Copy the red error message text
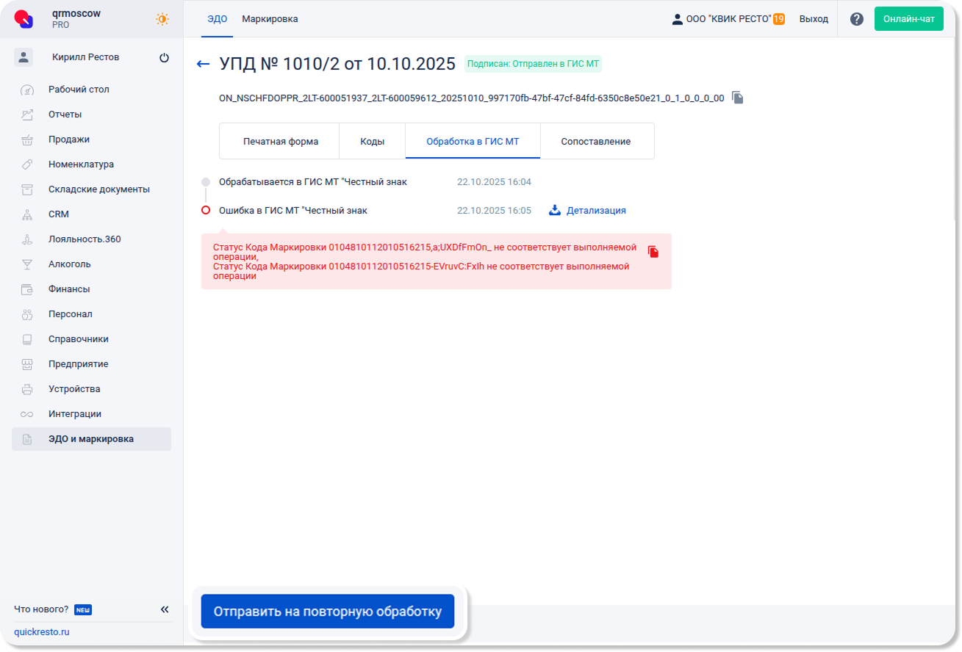Viewport: 962px width, 652px height. 653,252
